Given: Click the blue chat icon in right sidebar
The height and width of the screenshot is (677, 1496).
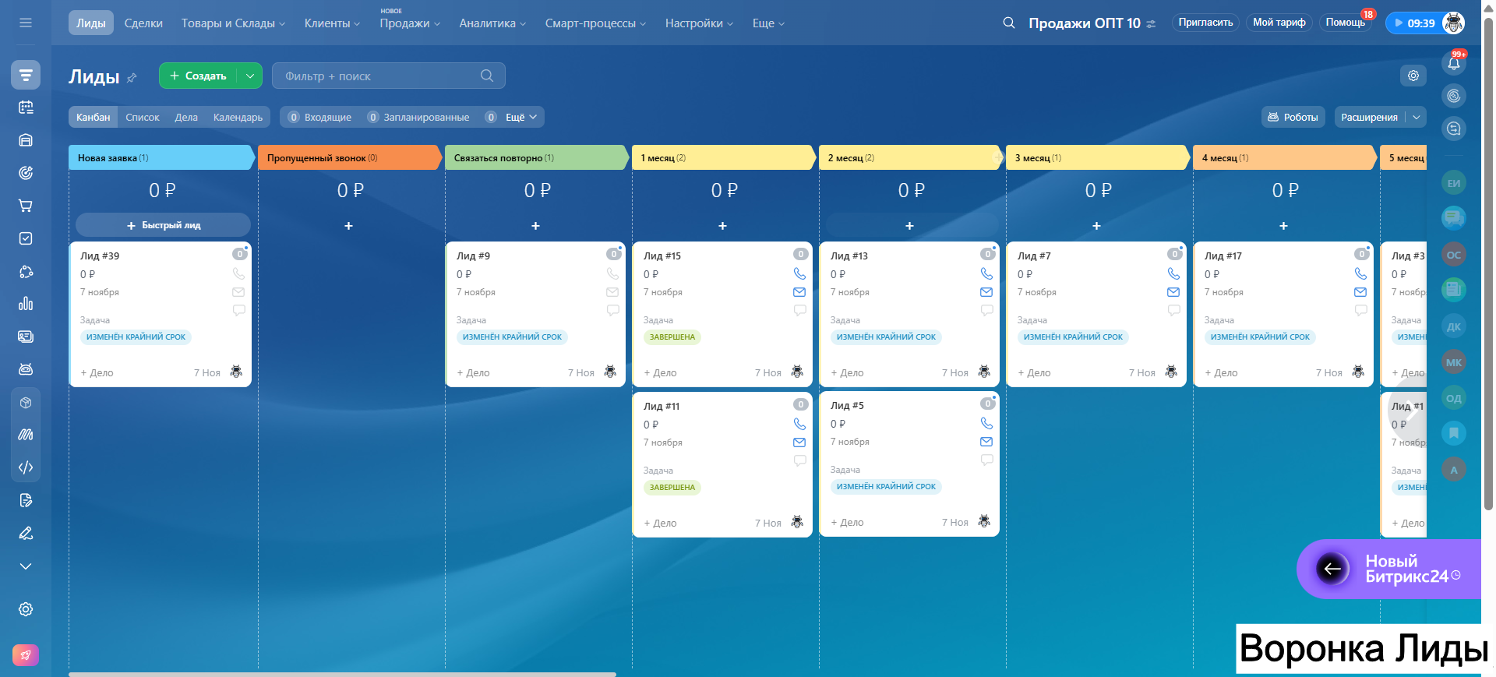Looking at the screenshot, I should tap(1454, 218).
